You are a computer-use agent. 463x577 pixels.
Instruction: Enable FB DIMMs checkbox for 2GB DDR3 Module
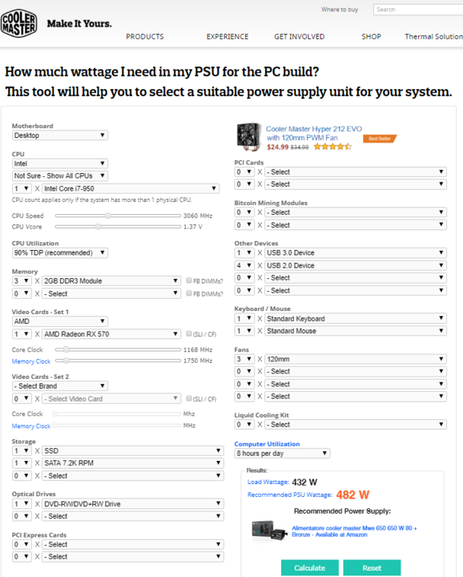click(x=189, y=280)
